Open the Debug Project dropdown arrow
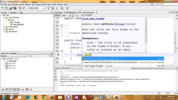Image resolution: width=178 pixels, height=100 pixels. (65, 8)
